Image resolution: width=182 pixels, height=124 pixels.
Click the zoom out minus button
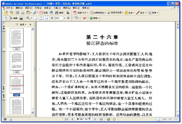(x=52, y=18)
